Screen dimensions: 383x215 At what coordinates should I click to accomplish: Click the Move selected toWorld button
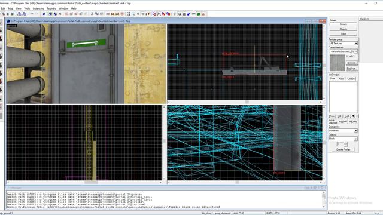[343, 121]
